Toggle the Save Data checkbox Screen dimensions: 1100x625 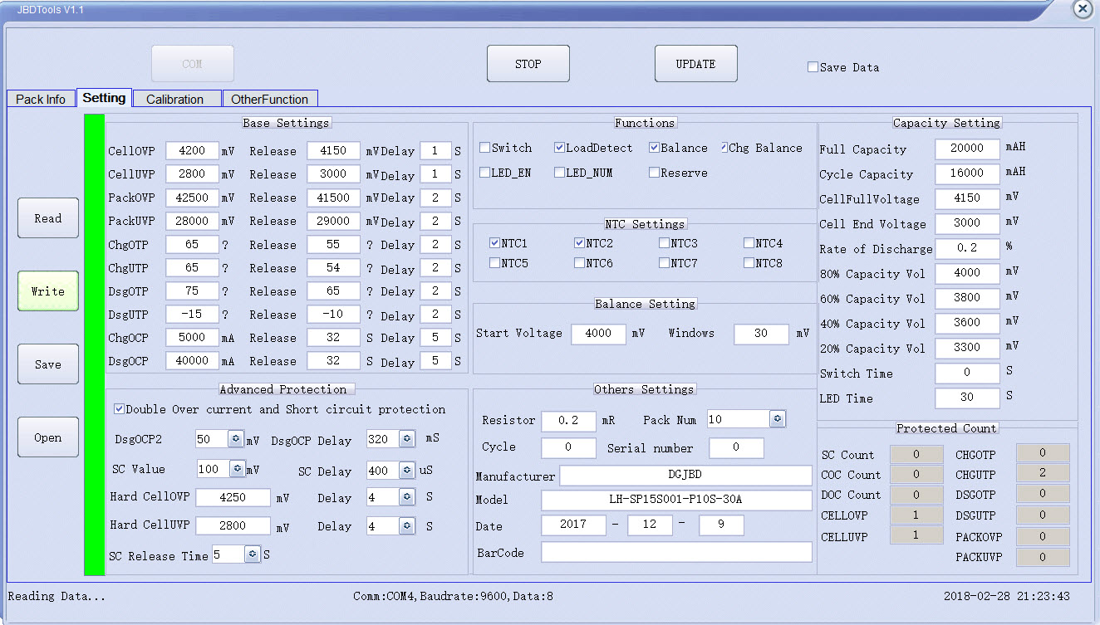[x=813, y=67]
